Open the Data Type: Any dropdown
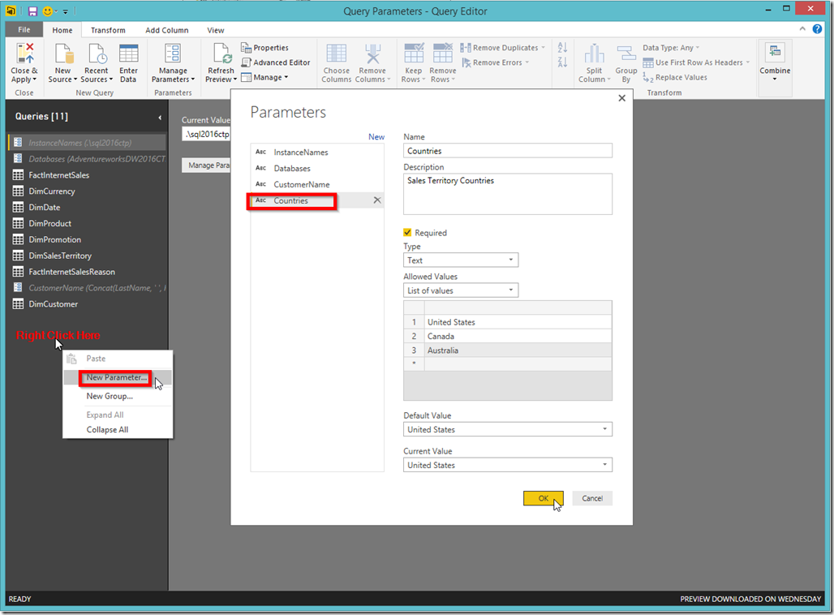 tap(671, 48)
